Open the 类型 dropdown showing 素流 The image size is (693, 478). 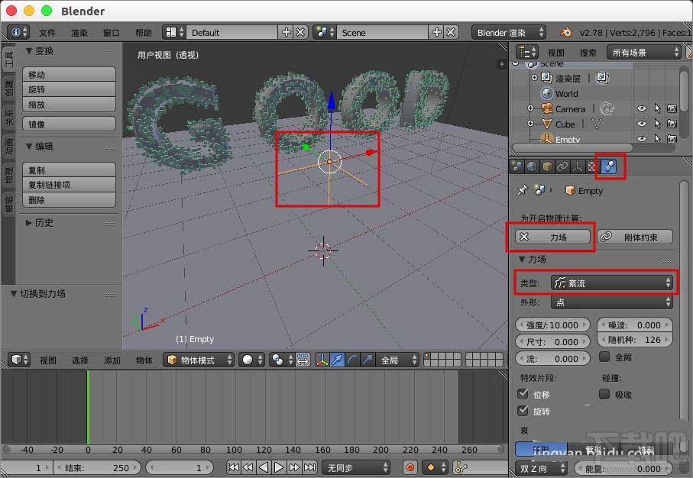pos(612,283)
